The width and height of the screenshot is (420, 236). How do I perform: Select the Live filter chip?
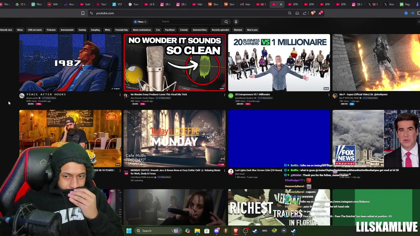coord(158,30)
